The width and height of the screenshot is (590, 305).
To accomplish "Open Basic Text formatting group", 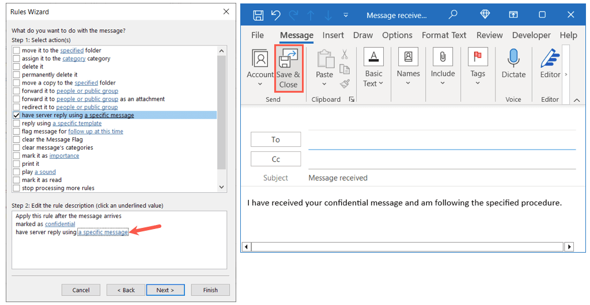I will pyautogui.click(x=373, y=57).
